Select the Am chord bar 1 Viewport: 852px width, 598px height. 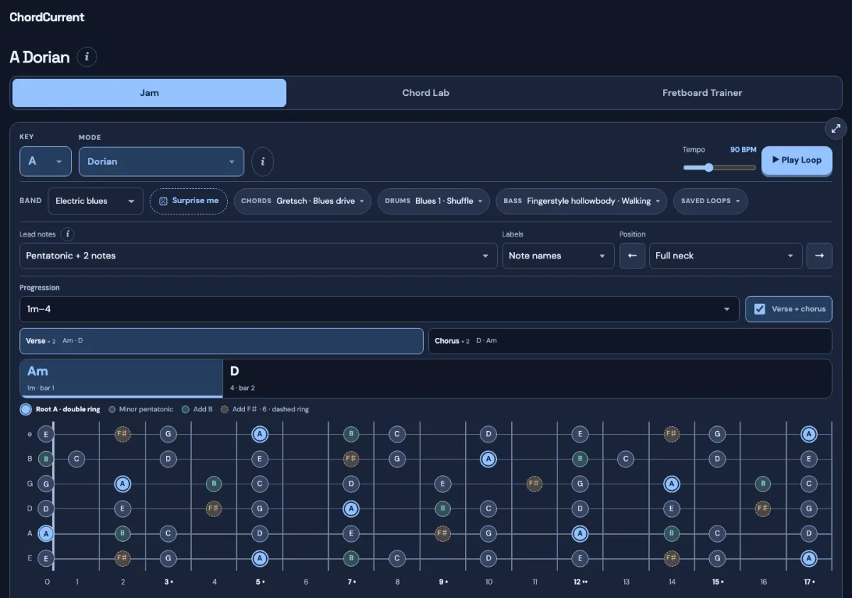point(121,379)
